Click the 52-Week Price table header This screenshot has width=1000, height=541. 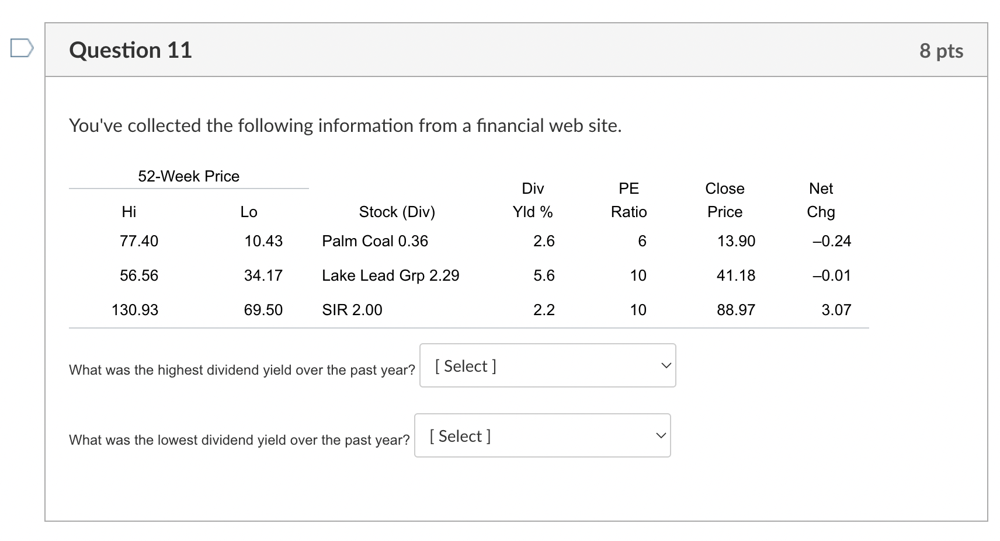(189, 176)
